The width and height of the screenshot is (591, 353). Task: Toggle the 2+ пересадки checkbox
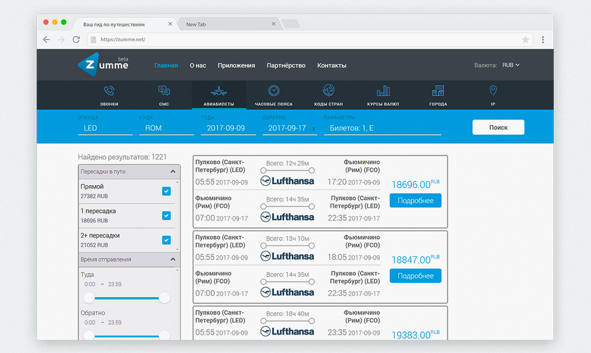(166, 240)
